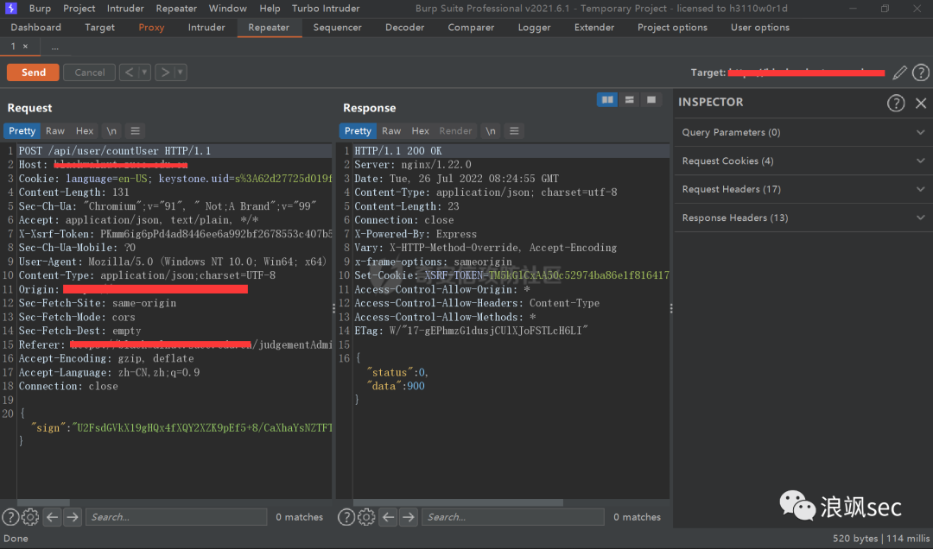Open Repeater help icon beside target
This screenshot has height=549, width=933.
921,73
